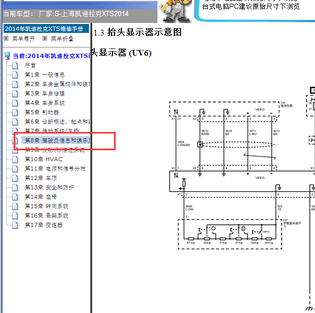This screenshot has height=313, width=315.
Task: Click the subheading containing (UV6)
Action: click(122, 53)
